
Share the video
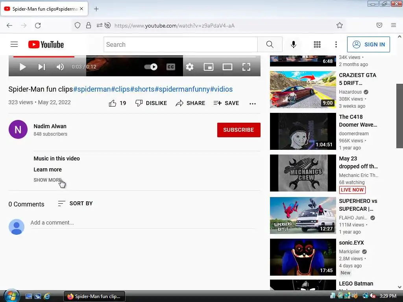[x=190, y=103]
